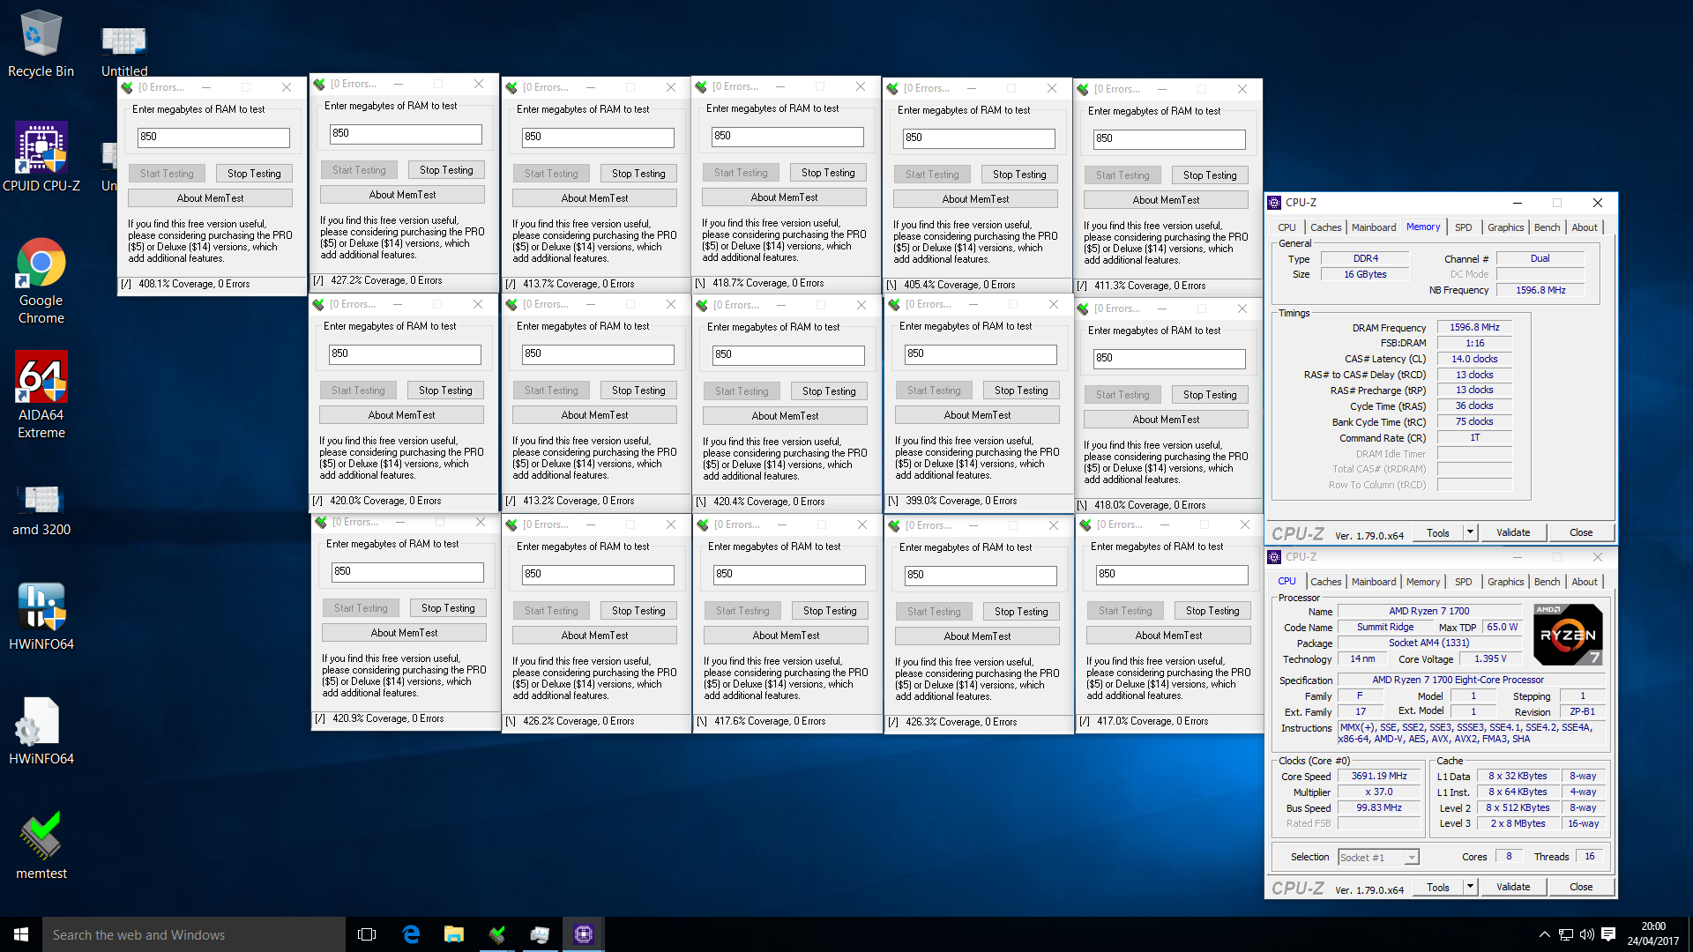The width and height of the screenshot is (1693, 952).
Task: Open the Google Chrome desktop icon
Action: point(41,282)
